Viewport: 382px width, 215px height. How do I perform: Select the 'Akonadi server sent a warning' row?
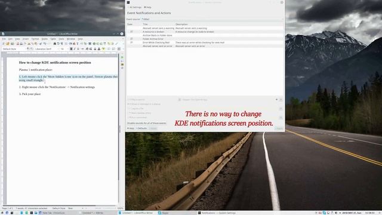tap(205, 28)
